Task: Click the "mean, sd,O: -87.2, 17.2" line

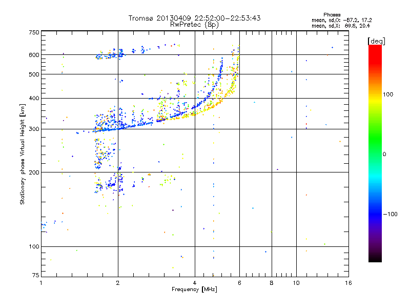Action: 341,20
